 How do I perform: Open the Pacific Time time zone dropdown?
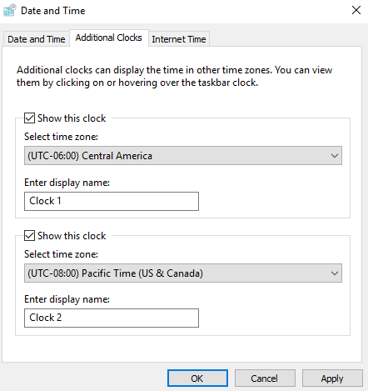point(183,273)
